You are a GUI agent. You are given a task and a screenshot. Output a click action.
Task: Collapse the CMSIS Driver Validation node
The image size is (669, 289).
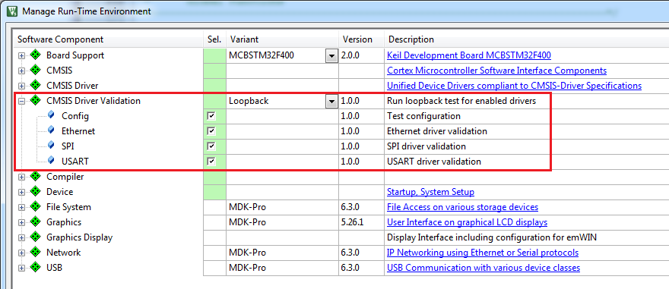tap(22, 102)
